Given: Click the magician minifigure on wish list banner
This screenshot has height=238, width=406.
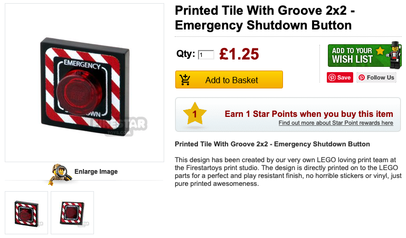Looking at the screenshot, I should click(395, 55).
